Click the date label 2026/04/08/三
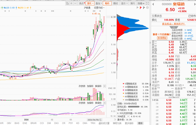 click(x=95, y=120)
